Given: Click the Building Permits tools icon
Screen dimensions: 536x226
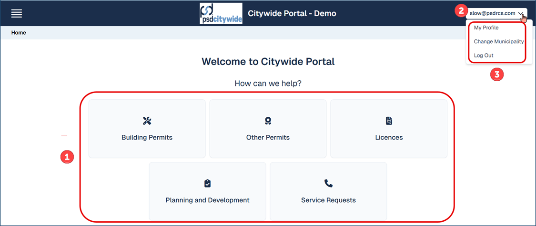Looking at the screenshot, I should [x=147, y=121].
